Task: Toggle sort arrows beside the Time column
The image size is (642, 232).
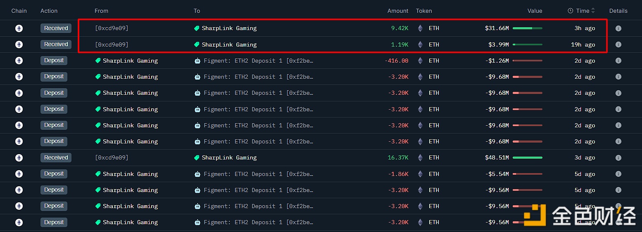Action: point(593,11)
